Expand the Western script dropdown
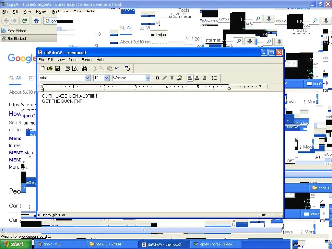 [x=148, y=78]
